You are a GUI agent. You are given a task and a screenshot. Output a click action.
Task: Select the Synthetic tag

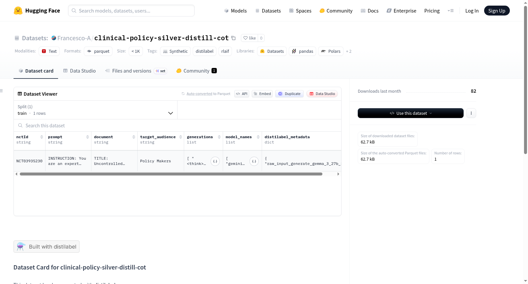pyautogui.click(x=175, y=51)
